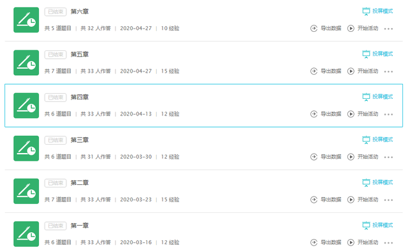
Task: Open the 第二章 quiz title
Action: click(80, 183)
